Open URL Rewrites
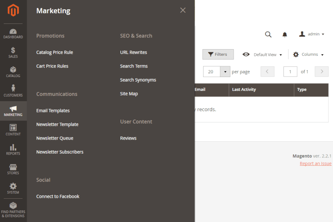This screenshot has height=222, width=333. tap(133, 52)
